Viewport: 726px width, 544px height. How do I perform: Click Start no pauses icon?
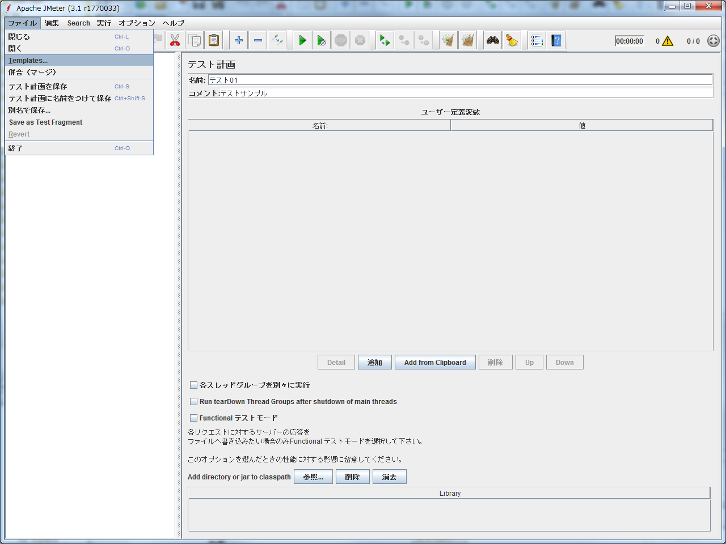point(322,40)
